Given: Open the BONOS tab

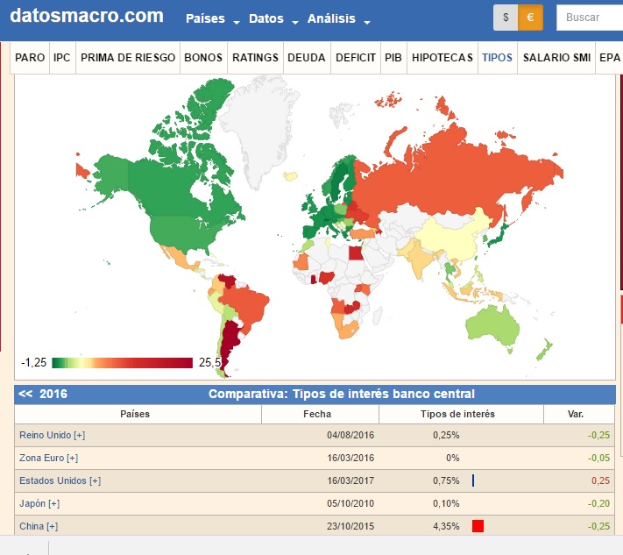Looking at the screenshot, I should [203, 58].
